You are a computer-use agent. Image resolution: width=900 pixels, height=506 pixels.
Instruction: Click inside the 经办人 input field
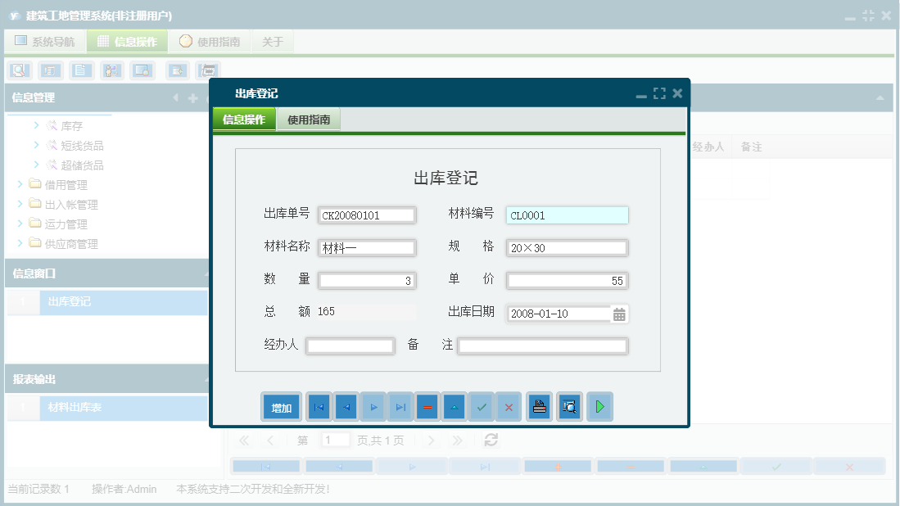coord(350,346)
